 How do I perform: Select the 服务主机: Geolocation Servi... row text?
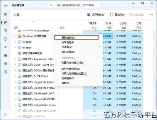tap(39, 105)
